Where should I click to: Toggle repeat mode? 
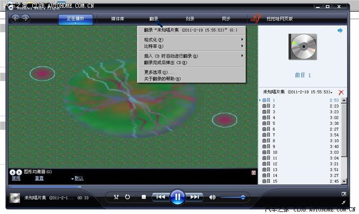click(x=127, y=197)
